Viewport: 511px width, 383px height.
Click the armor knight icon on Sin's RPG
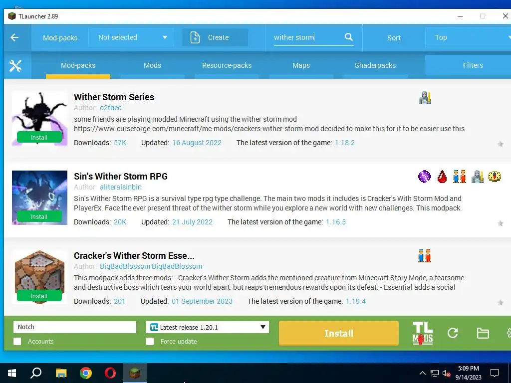pos(477,177)
